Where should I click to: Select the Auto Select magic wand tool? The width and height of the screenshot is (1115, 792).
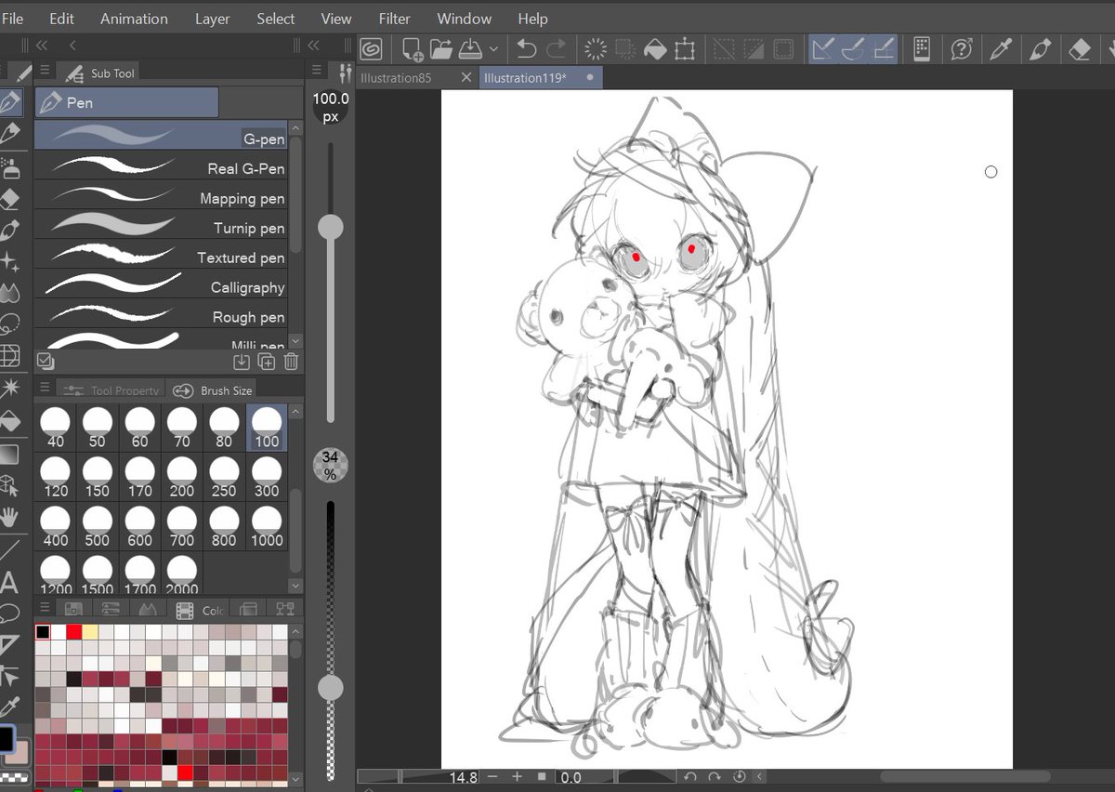10,388
